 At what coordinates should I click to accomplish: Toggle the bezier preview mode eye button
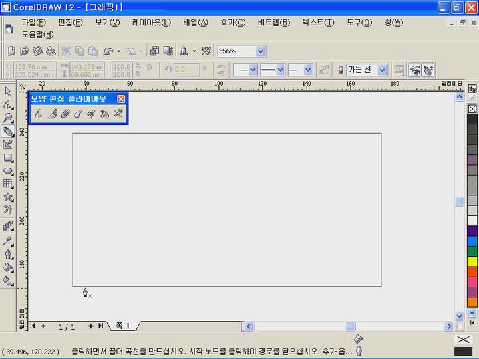[415, 70]
